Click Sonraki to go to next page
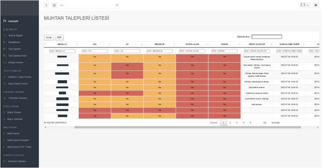Viewport: 322px width, 168px height. tap(276, 123)
